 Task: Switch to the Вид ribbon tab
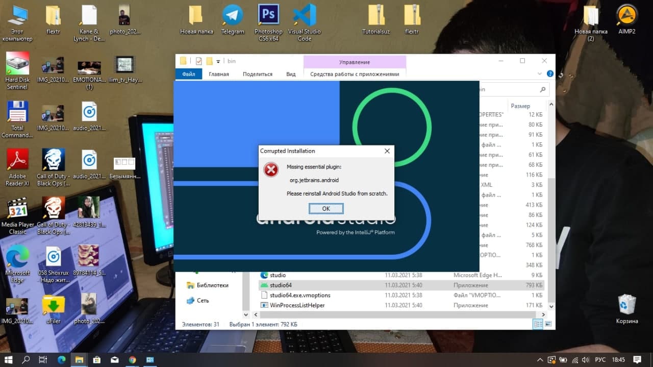(x=291, y=74)
